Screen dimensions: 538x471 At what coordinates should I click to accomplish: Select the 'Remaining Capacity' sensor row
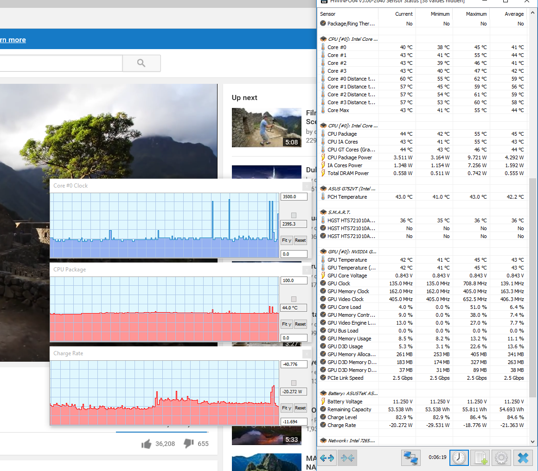(422, 410)
